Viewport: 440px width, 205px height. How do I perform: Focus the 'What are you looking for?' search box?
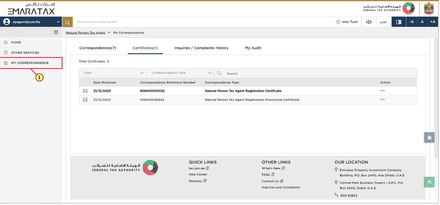[202, 22]
